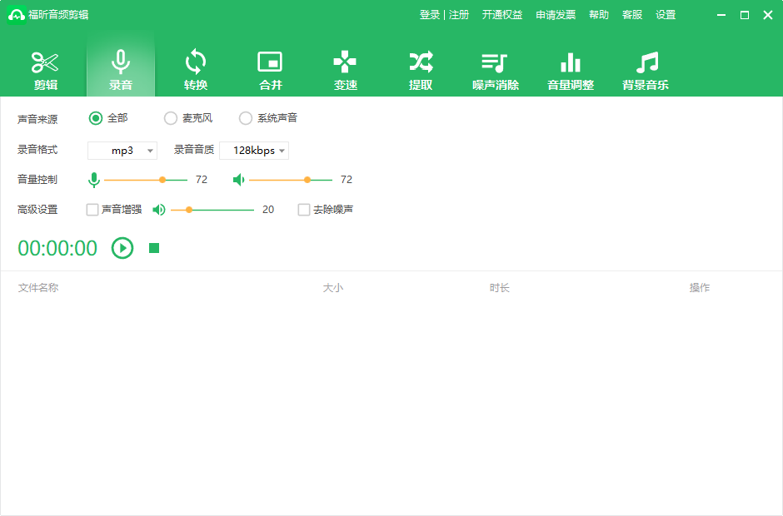Start recording with the play button
The width and height of the screenshot is (783, 516).
[x=122, y=248]
